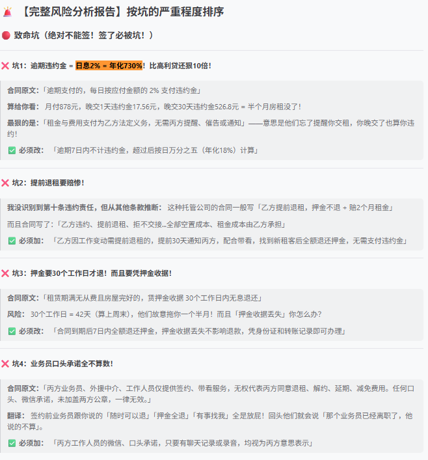Click the red circle before 致命坑
The image size is (428, 460).
(x=6, y=36)
